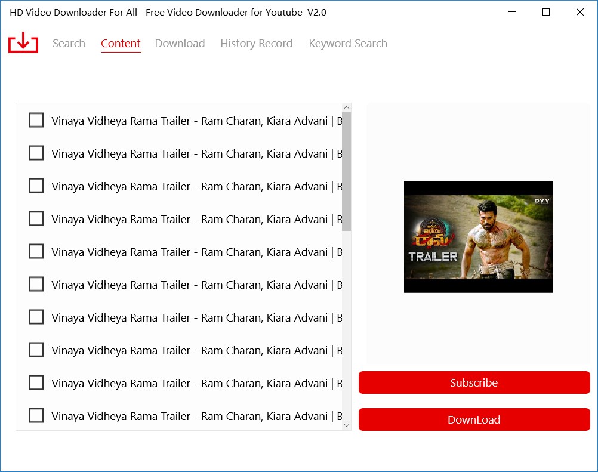Select the fifth result checkbox
598x472 pixels.
[36, 251]
